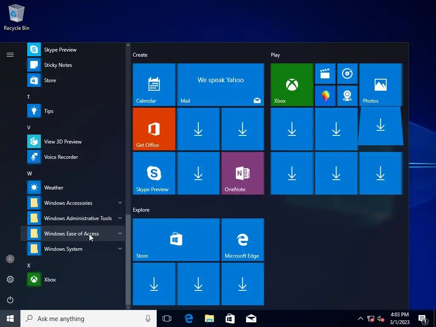Expand Windows Ease of Access chevron
This screenshot has height=327, width=436.
point(120,233)
